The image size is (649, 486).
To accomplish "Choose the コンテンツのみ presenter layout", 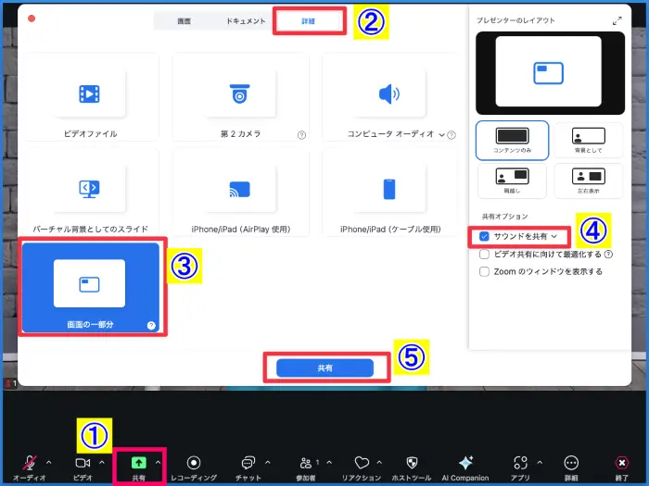I will click(512, 140).
